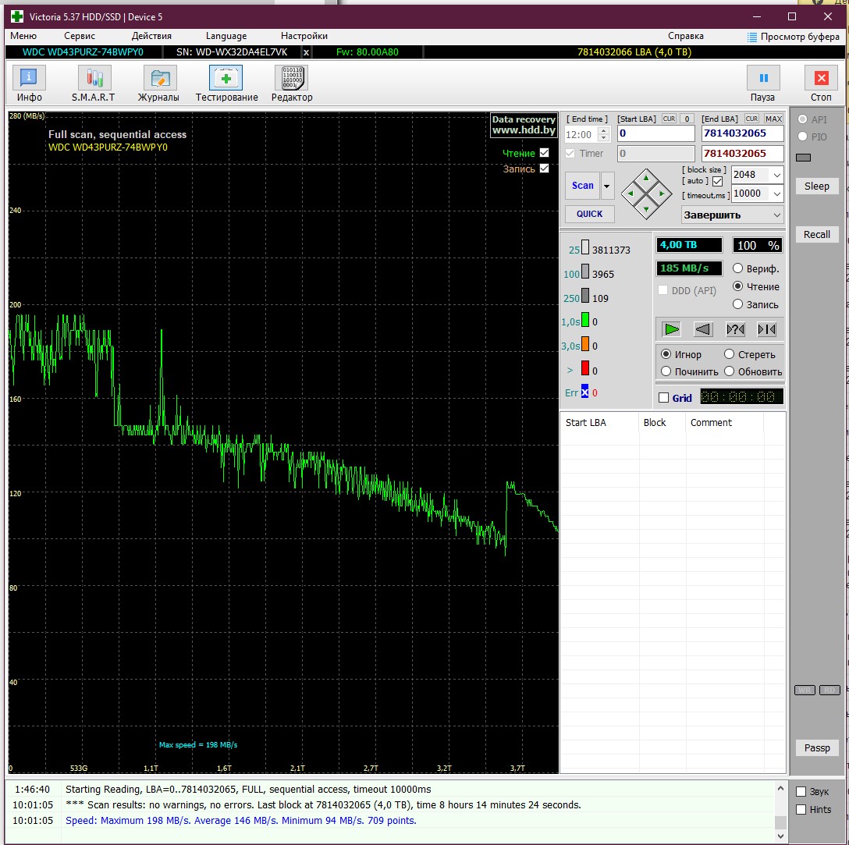Screen dimensions: 849x845
Task: Open the timeout 10000 dropdown
Action: (776, 193)
